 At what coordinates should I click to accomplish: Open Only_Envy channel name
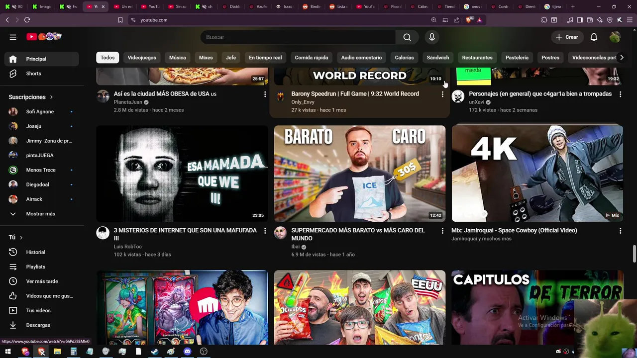coord(303,102)
